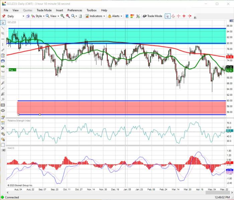234x200 pixels.
Task: Select the red shaded support zone
Action: pyautogui.click(x=121, y=108)
